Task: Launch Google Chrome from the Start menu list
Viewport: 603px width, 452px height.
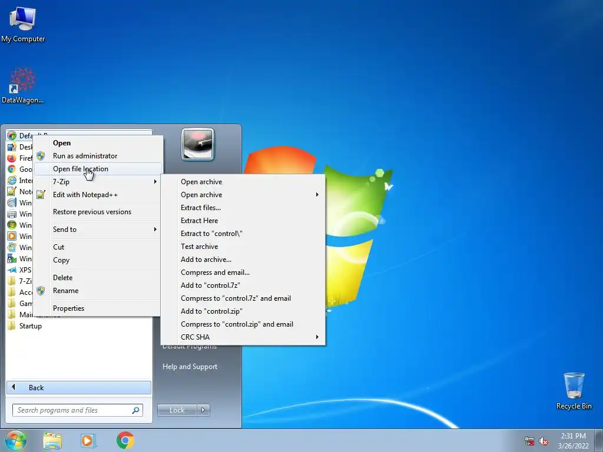Action: (19, 169)
